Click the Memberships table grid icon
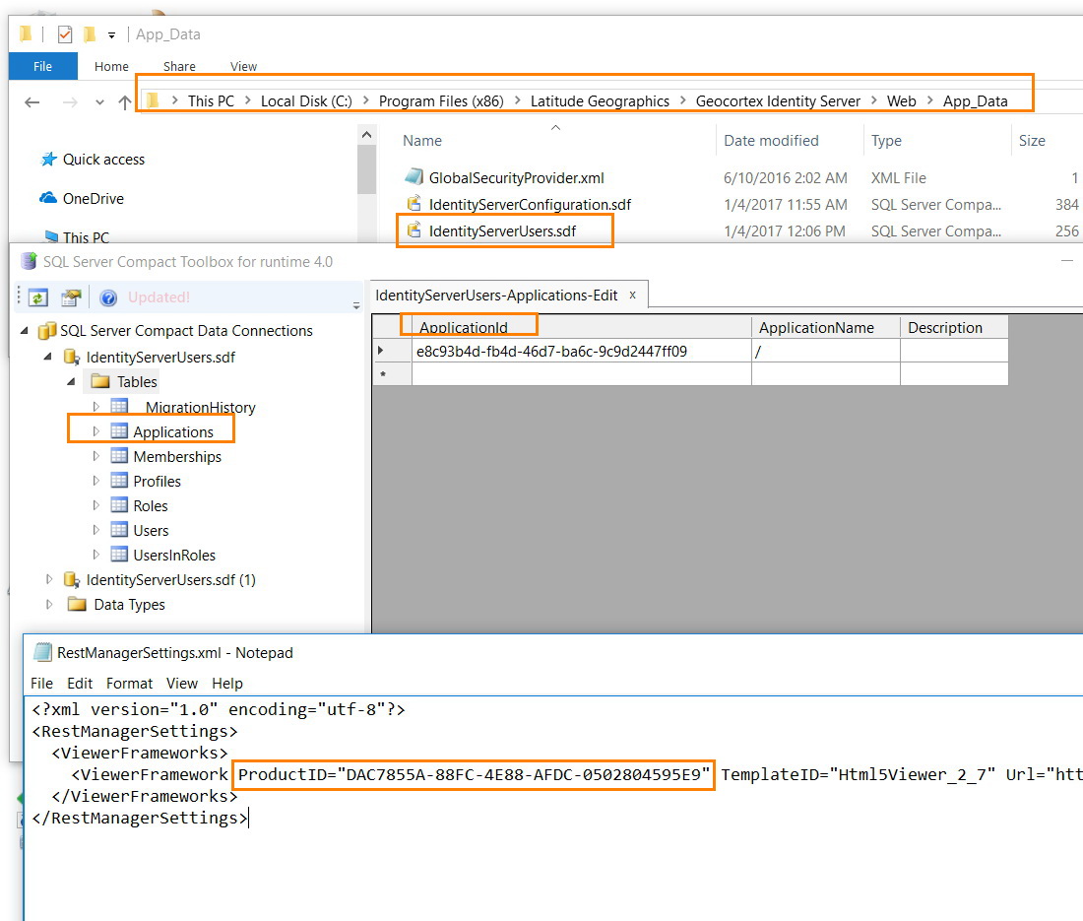Viewport: 1083px width, 921px height. (x=119, y=456)
